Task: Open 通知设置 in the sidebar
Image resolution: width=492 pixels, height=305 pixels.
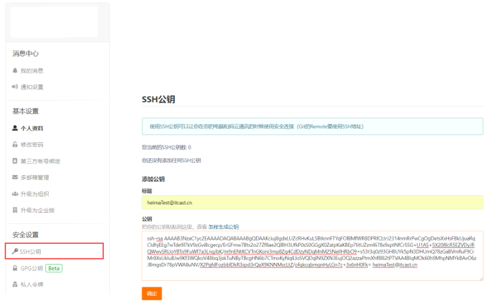Action: click(32, 87)
